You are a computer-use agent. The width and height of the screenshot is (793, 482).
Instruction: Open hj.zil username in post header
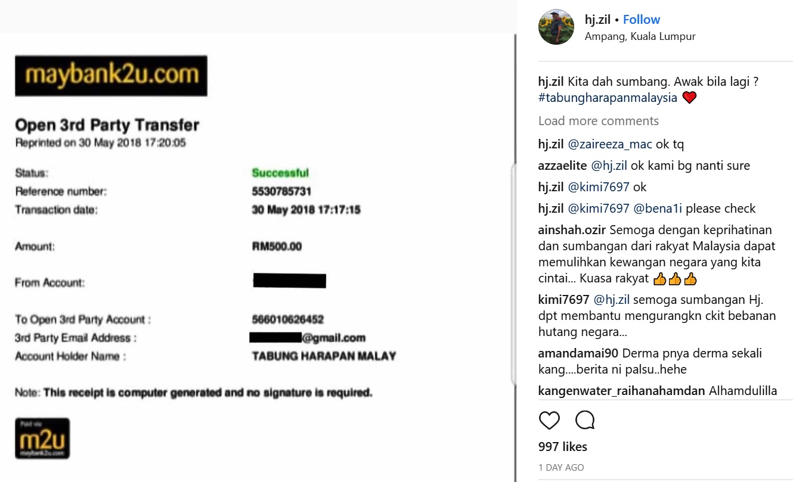[x=598, y=20]
